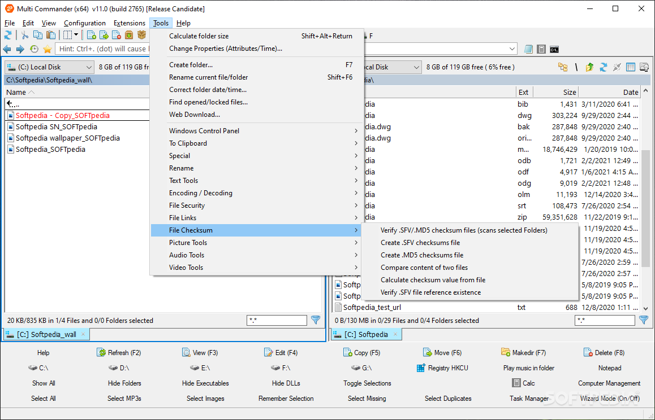This screenshot has height=420, width=655.
Task: Click the Copy (F5) button
Action: click(362, 352)
